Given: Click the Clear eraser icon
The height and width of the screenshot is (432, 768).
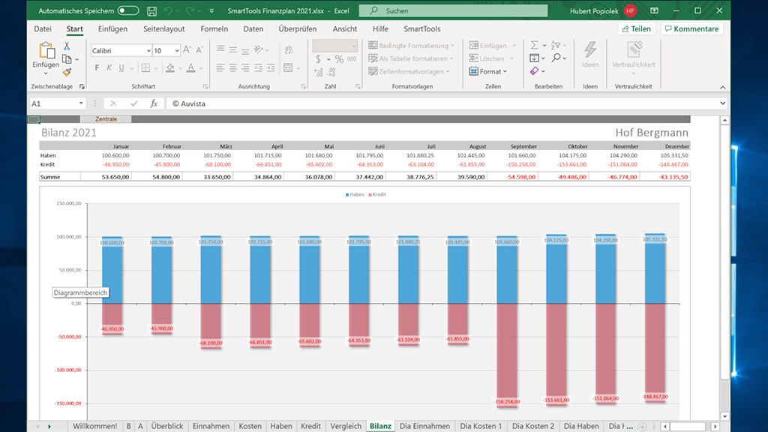Looking at the screenshot, I should click(x=534, y=71).
